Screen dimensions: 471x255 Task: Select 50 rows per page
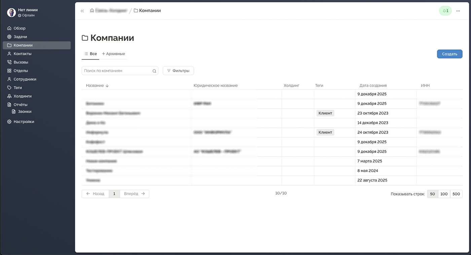[x=432, y=194]
